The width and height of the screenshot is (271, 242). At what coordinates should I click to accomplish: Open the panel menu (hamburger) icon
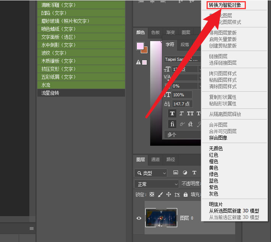32,229
